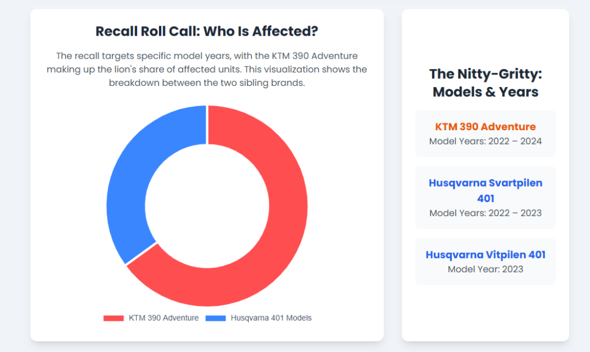The width and height of the screenshot is (590, 352).
Task: Click "Model Years: 2022 – 2024" text
Action: pyautogui.click(x=485, y=141)
